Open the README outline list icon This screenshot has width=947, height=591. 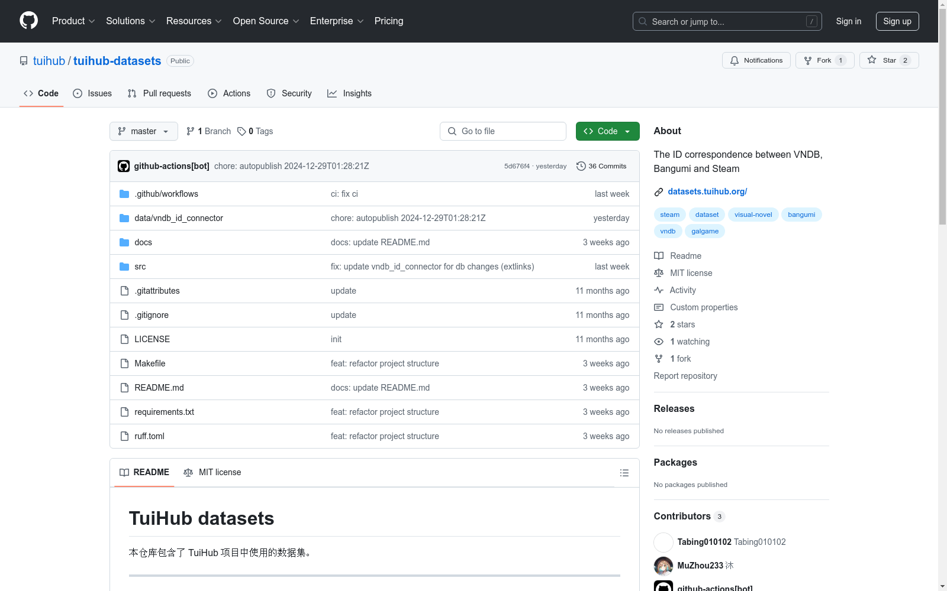point(624,473)
